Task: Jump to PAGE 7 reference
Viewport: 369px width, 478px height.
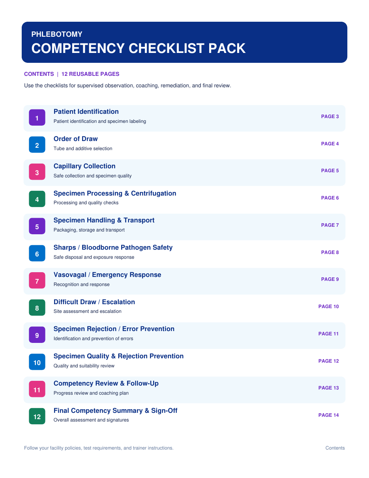Action: click(x=330, y=225)
